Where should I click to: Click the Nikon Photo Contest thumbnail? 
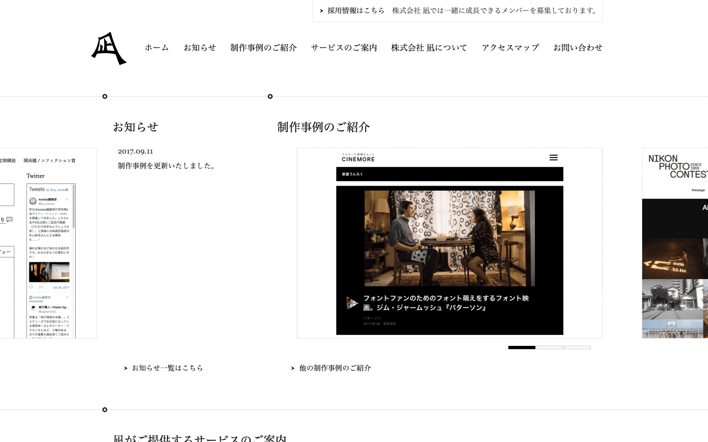[x=675, y=243]
